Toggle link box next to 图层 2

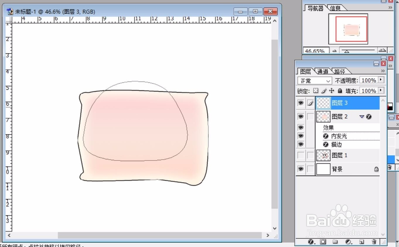click(310, 116)
